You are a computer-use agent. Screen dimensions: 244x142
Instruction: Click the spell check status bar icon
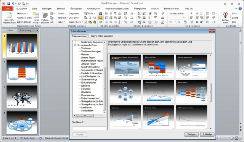coord(41,138)
